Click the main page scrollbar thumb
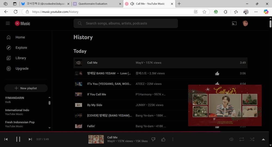 (x=270, y=24)
